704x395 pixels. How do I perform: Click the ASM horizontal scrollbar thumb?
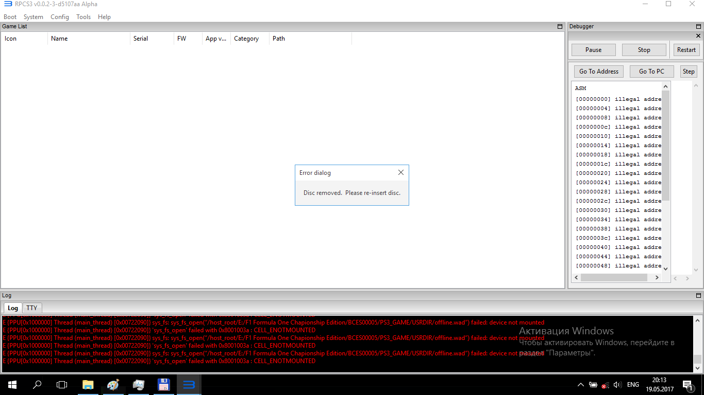click(614, 277)
